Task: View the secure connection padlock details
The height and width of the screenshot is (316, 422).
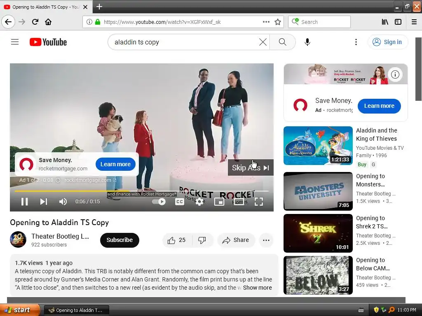Action: [x=97, y=22]
